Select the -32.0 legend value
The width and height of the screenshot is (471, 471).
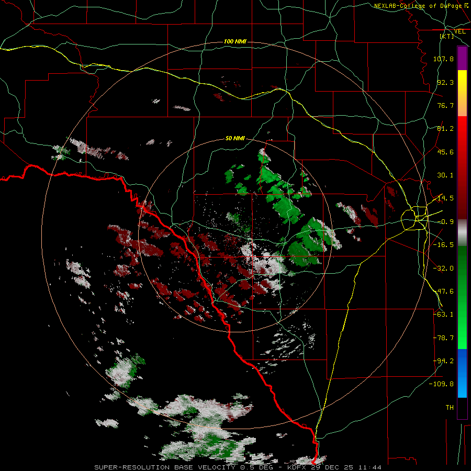pos(443,268)
